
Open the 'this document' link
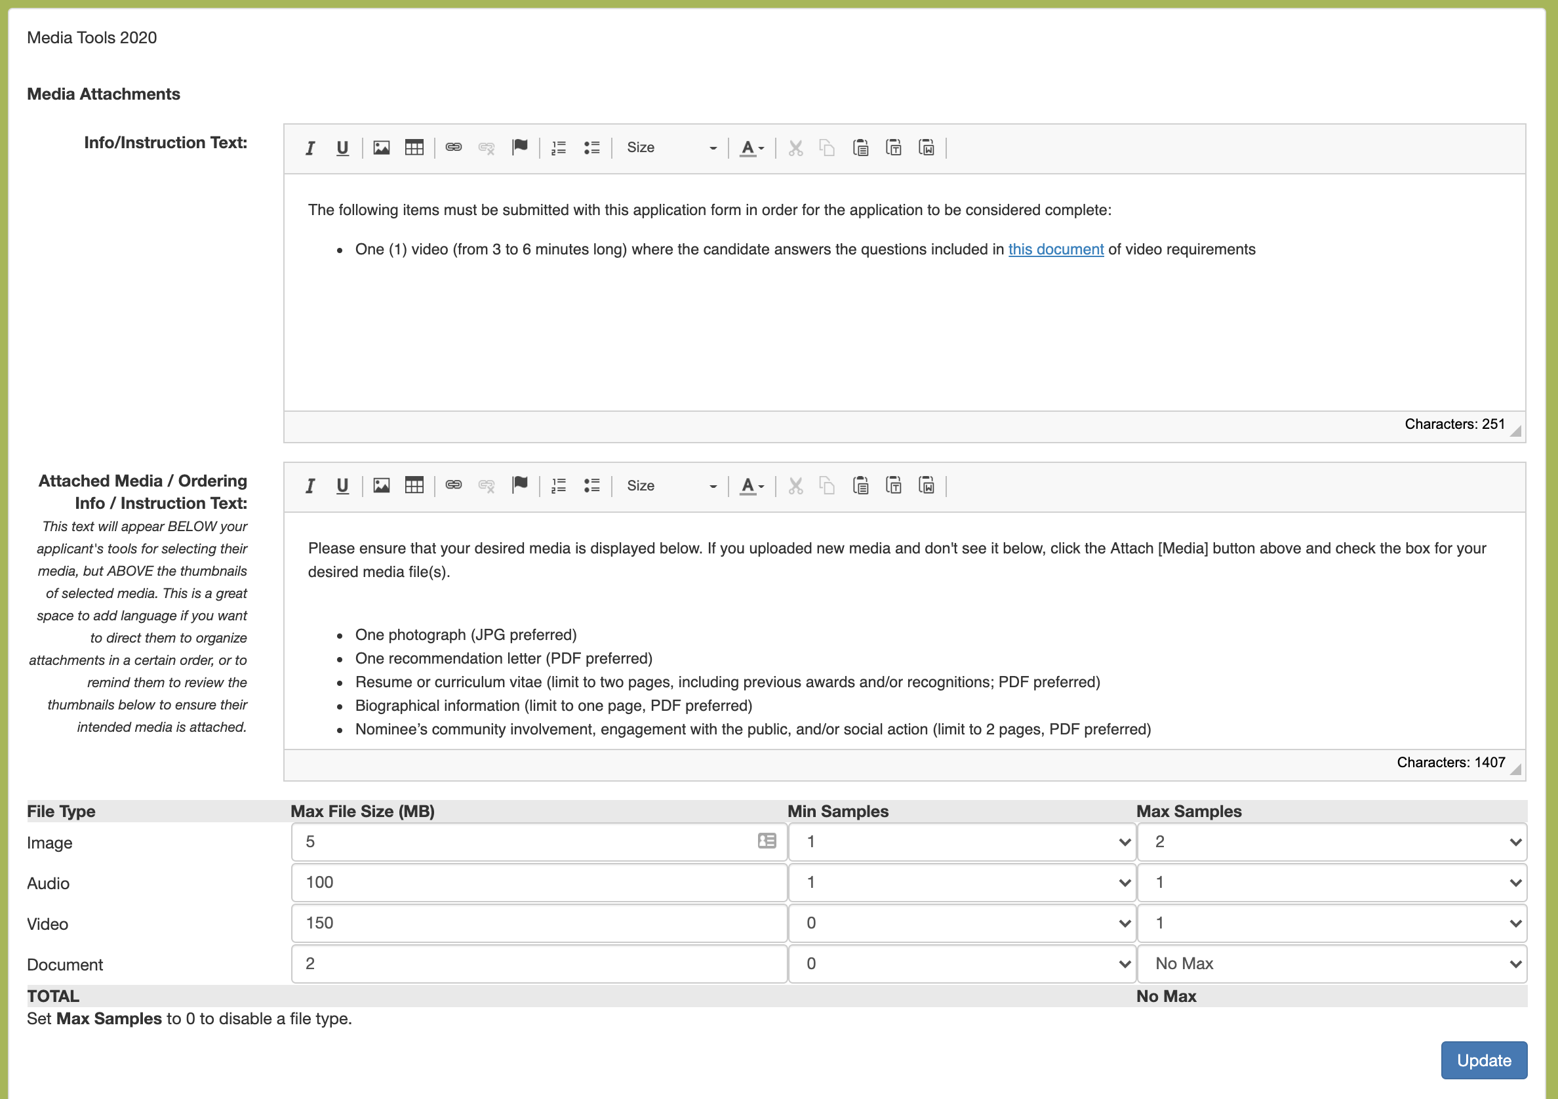pos(1056,250)
